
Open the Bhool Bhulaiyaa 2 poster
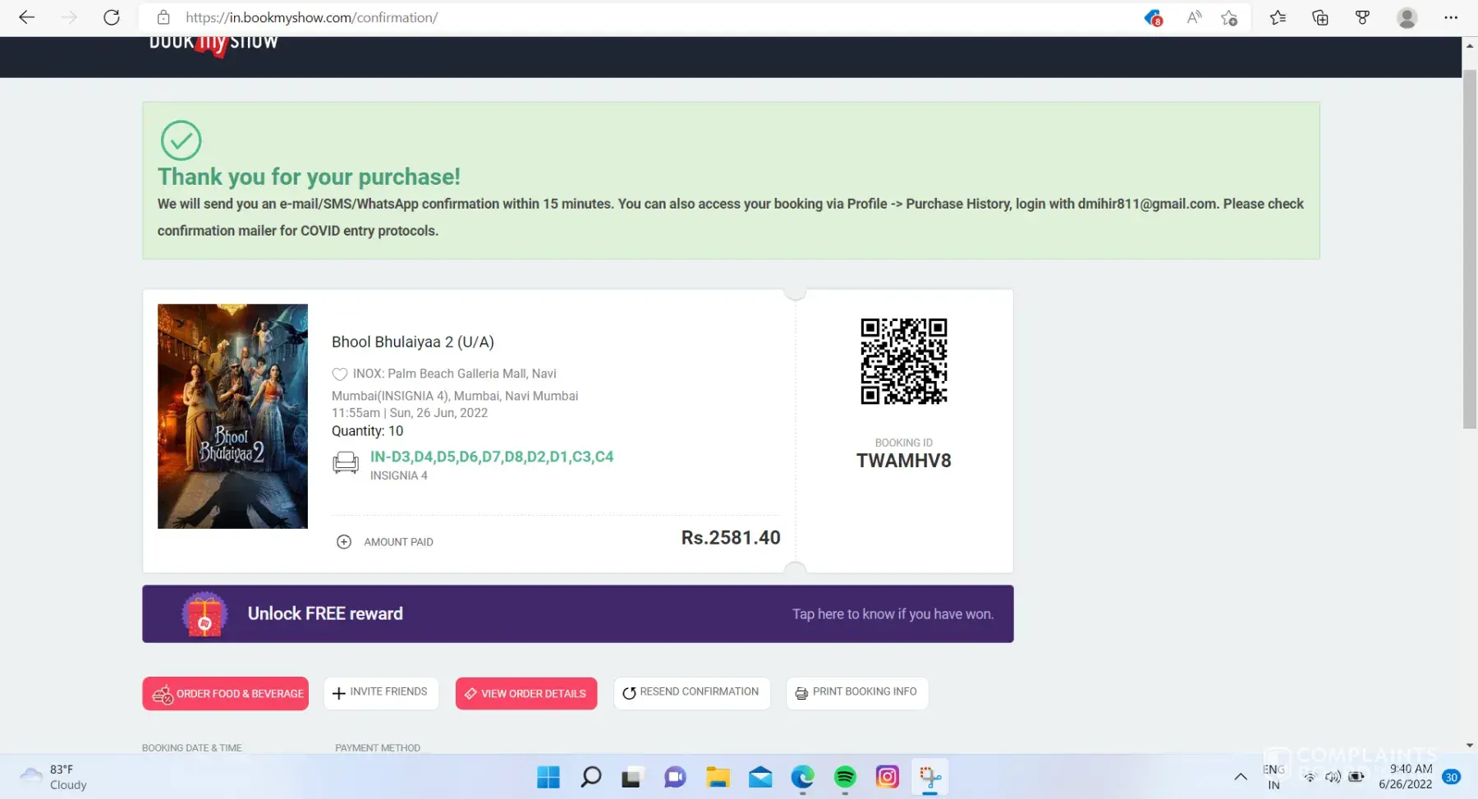point(232,416)
